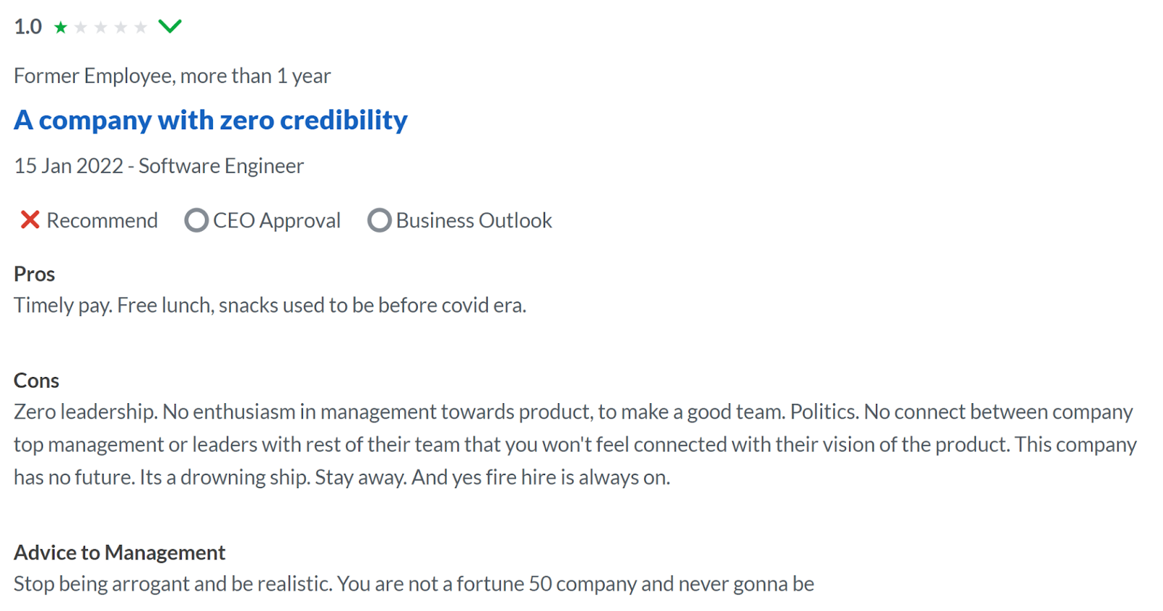Viewport: 1163px width, 611px height.
Task: Click the third grey rating star
Action: [101, 28]
